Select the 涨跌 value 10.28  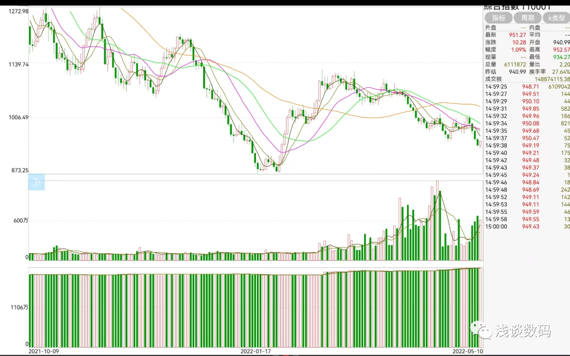519,42
